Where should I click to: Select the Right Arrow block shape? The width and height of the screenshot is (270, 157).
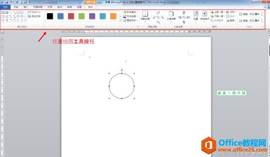tap(18, 16)
